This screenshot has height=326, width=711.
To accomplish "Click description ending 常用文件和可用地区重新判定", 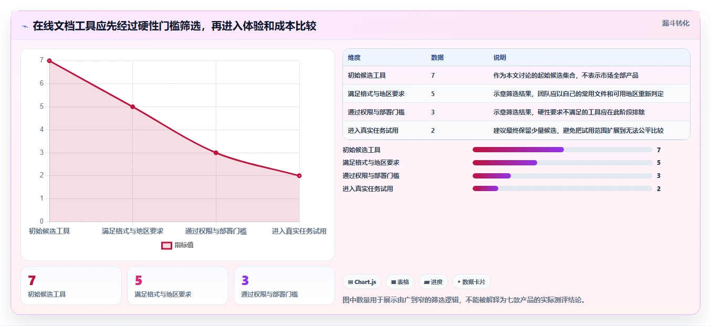I will (x=578, y=94).
